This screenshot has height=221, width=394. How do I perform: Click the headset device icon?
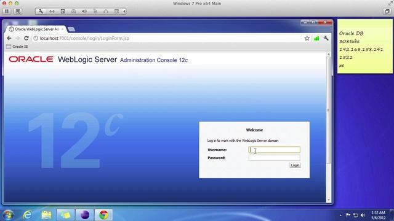106,11
